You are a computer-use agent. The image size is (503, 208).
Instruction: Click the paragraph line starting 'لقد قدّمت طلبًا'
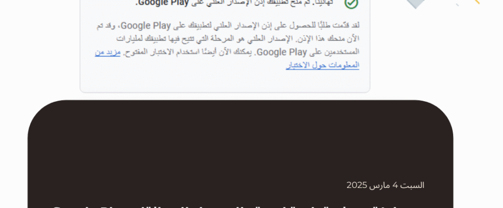(228, 25)
